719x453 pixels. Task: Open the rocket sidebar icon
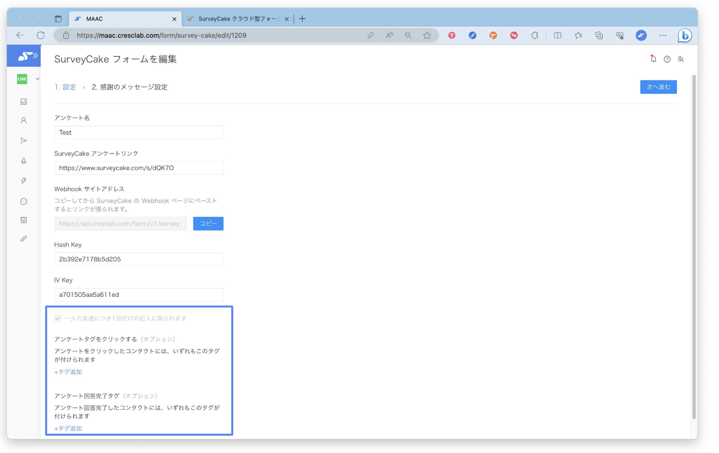coord(24,161)
